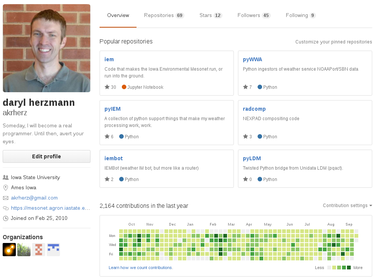The image size is (376, 280).
Task: Click the daryl herzmann profile photo
Action: click(46, 48)
